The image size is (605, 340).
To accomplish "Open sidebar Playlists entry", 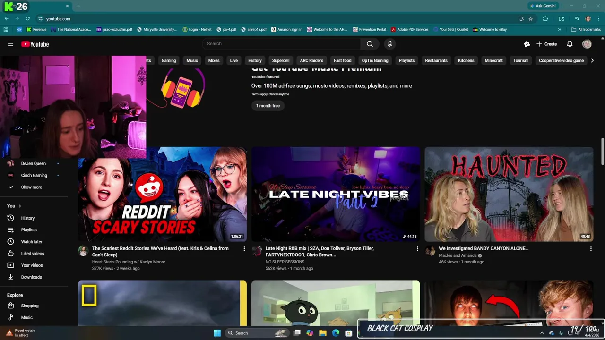I will 29,230.
